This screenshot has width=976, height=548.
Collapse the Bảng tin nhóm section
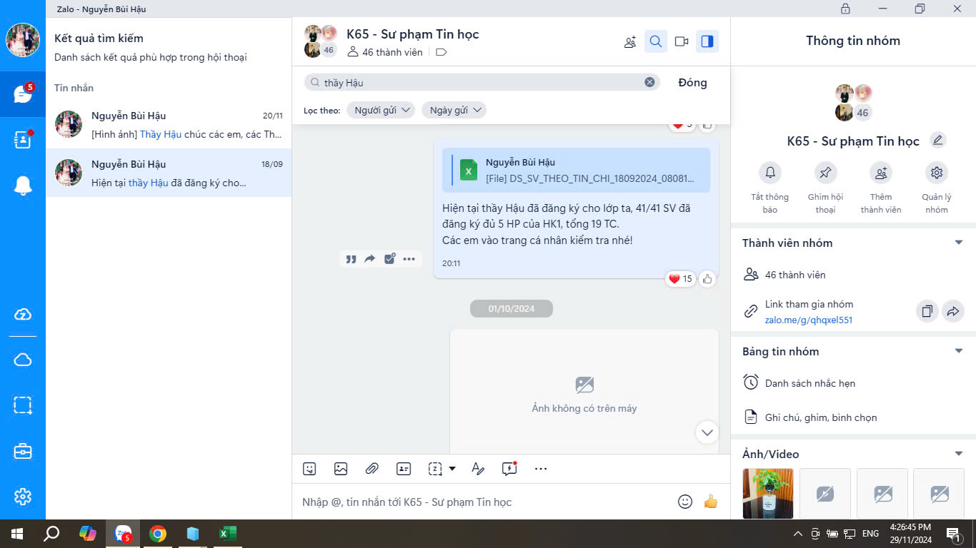pos(959,351)
